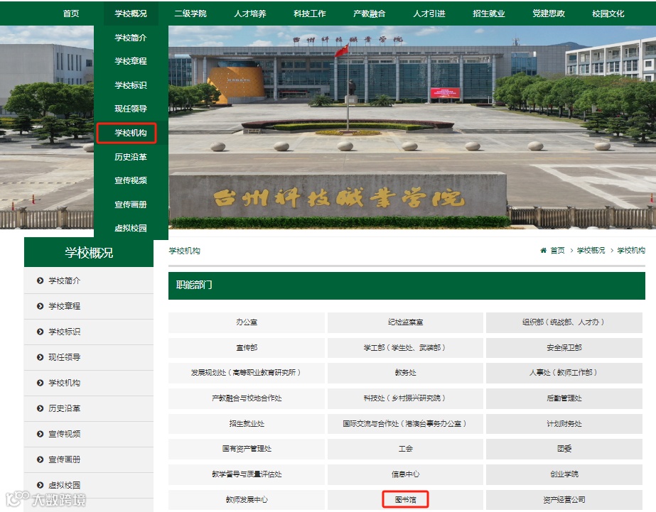Select 学校机构 in the dropdown menu
The height and width of the screenshot is (512, 656).
click(131, 133)
